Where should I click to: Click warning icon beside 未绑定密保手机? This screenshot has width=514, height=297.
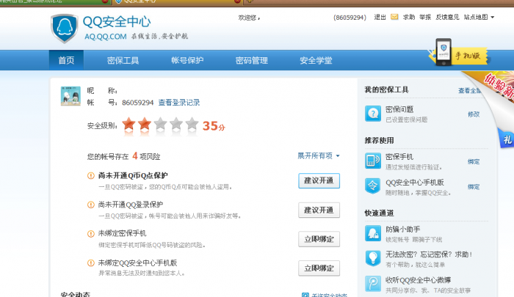pyautogui.click(x=91, y=234)
